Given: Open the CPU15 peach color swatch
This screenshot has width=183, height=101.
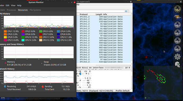Looking at the screenshot, I should [41, 40].
